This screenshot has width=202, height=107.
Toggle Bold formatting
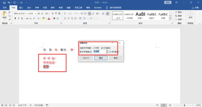(15, 18)
